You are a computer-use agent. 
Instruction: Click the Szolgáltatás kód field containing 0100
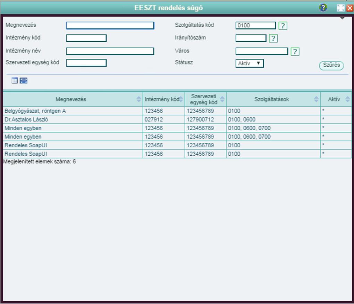tap(255, 25)
